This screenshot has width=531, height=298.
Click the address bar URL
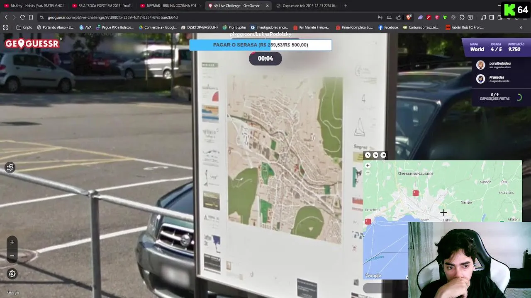112,17
